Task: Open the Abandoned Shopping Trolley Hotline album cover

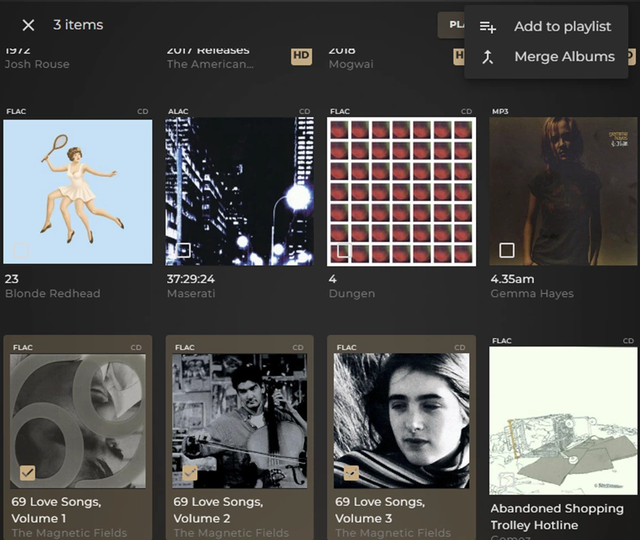Action: click(x=563, y=417)
